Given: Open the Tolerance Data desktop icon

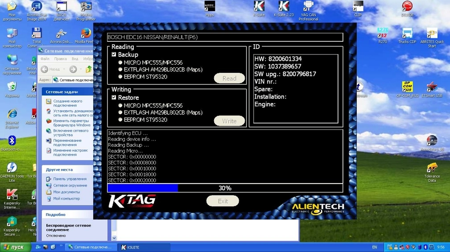Looking at the screenshot, I should coord(432,172).
